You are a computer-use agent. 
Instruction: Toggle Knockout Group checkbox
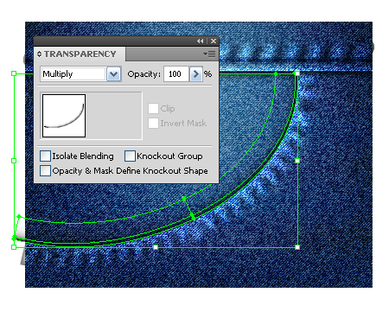pos(130,156)
